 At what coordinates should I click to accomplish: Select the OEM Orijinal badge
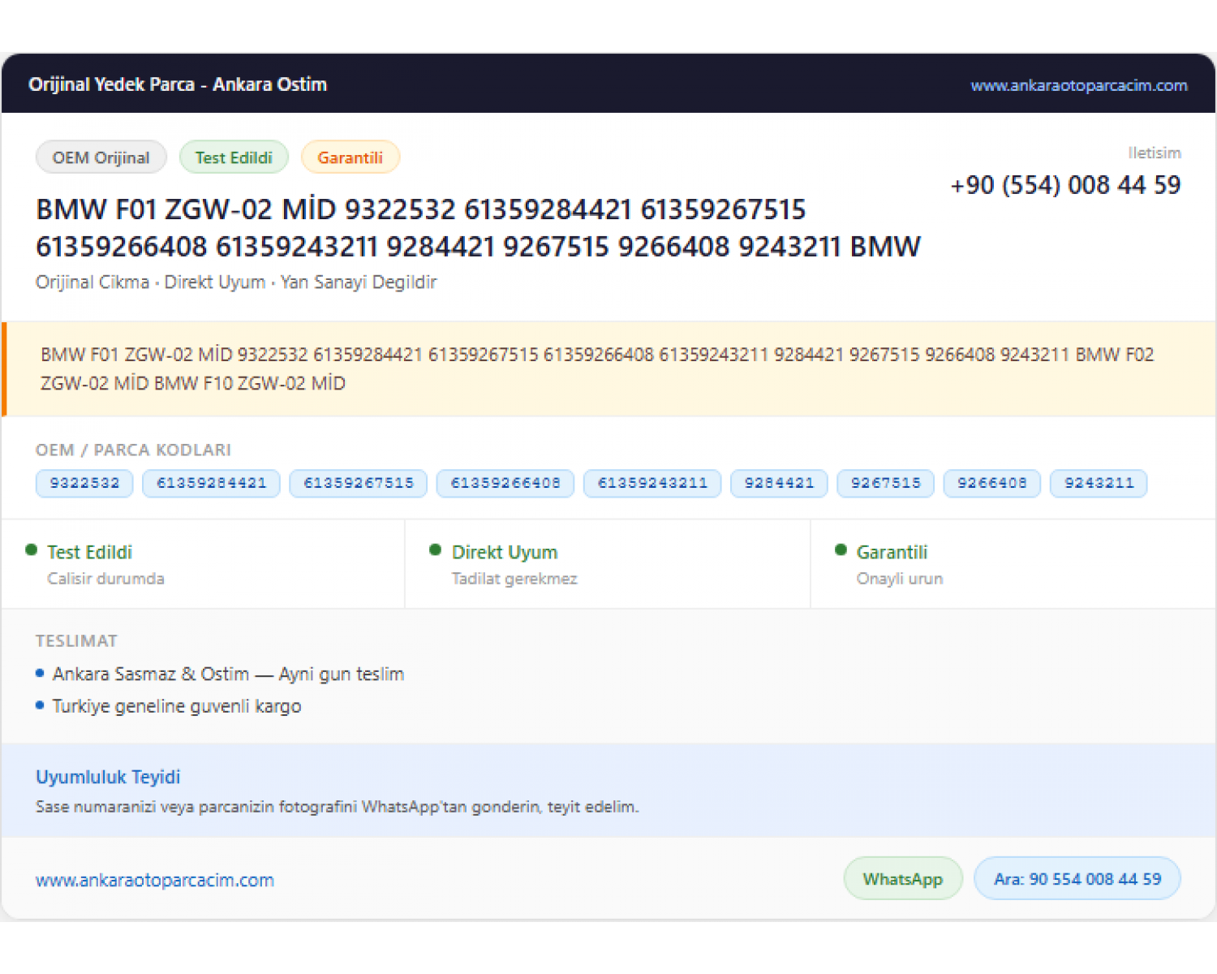coord(101,157)
